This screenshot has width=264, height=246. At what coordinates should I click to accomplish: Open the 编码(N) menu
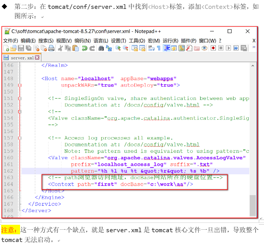[82, 41]
